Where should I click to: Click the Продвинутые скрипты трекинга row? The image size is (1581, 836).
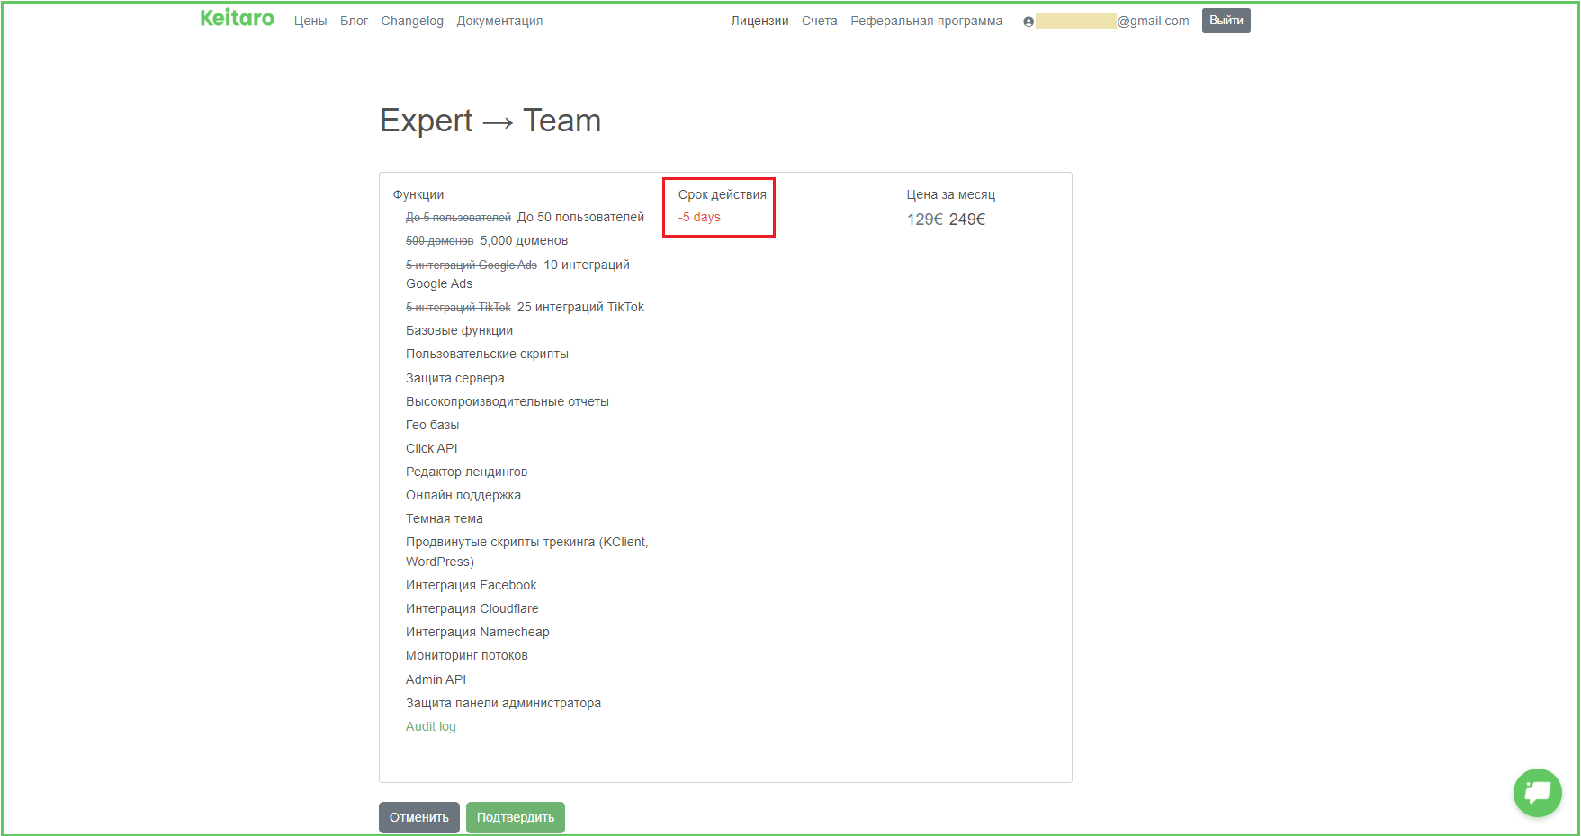[527, 552]
